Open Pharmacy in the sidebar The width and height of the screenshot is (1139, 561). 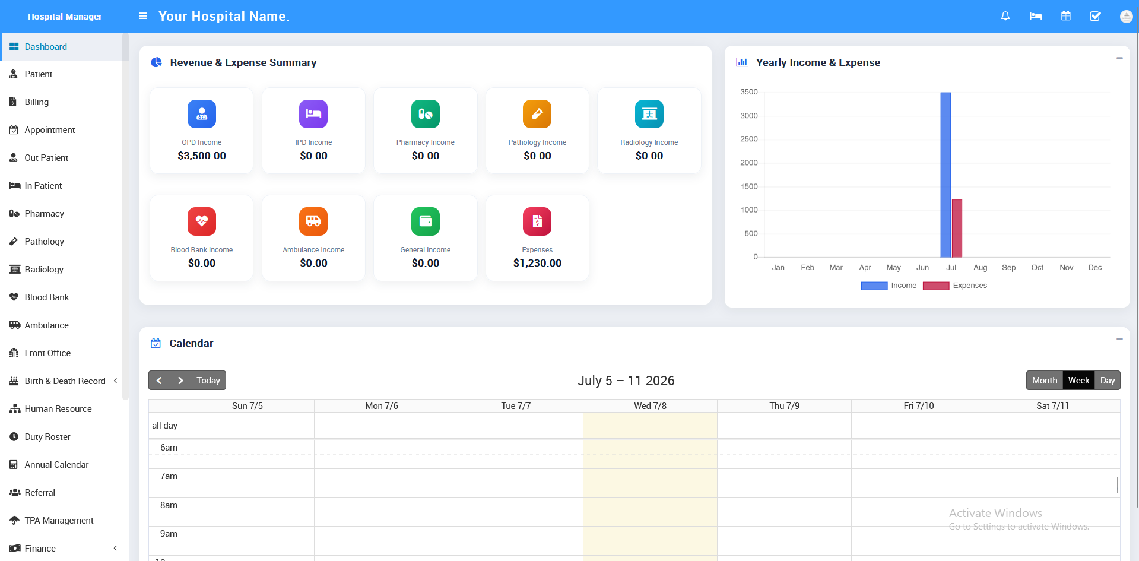point(61,214)
